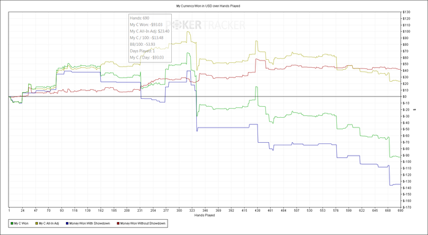
Task: Click 'My C Won: -$93.03' in the tooltip
Action: 146,24
